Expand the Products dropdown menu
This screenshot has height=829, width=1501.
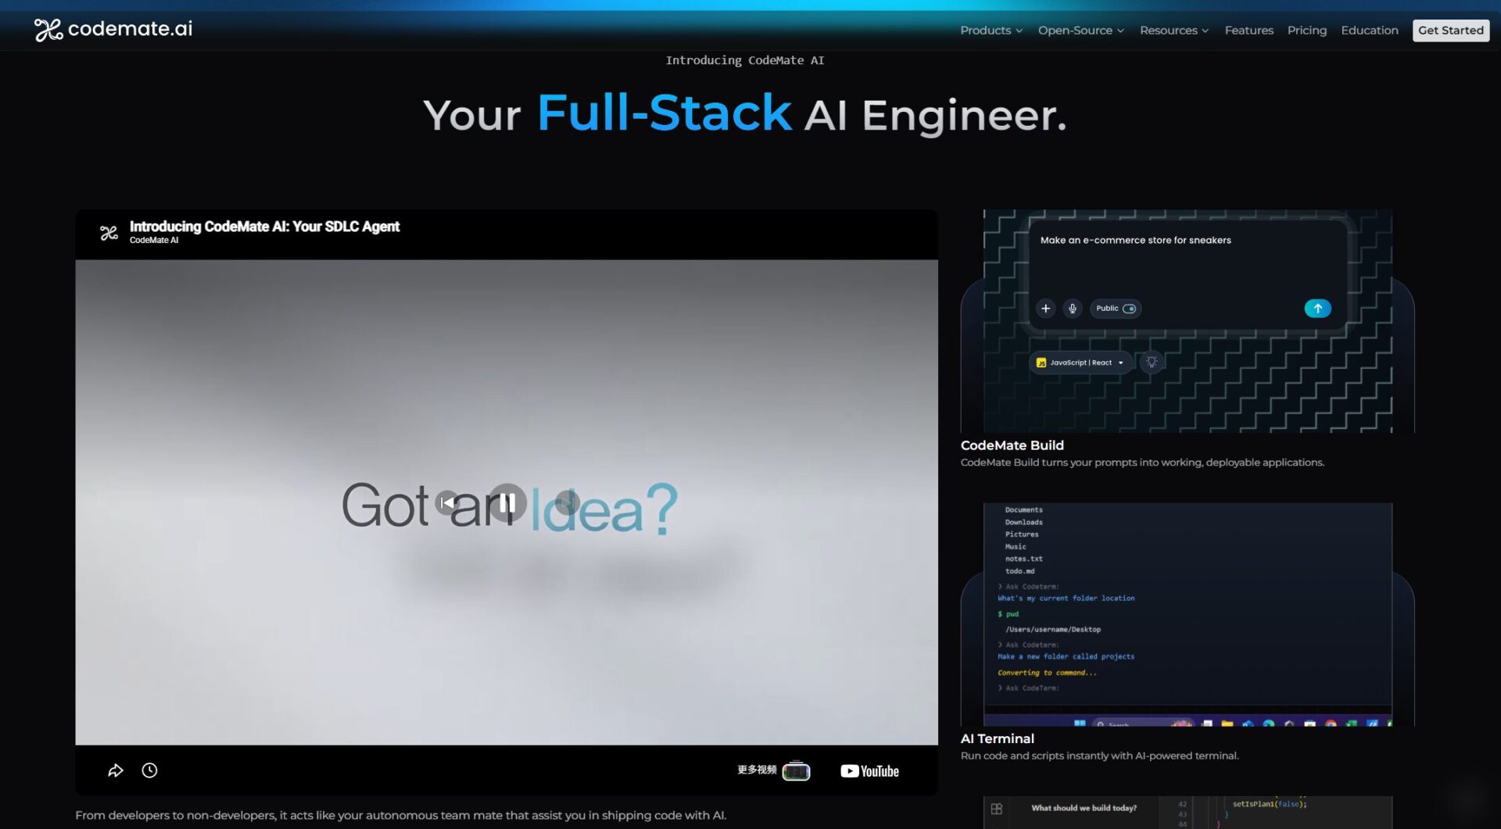[991, 30]
